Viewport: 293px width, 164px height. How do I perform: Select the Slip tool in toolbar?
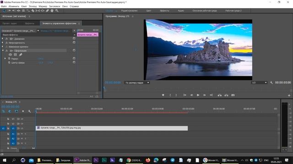[x=38, y=10]
